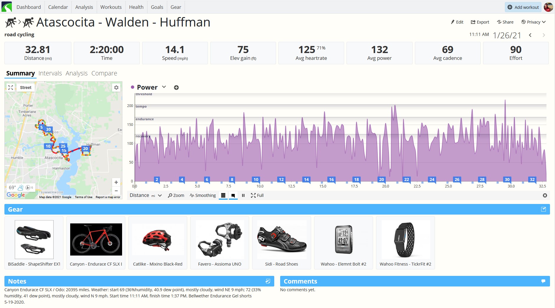This screenshot has width=555, height=308.
Task: Open the Calendar menu
Action: tap(58, 7)
